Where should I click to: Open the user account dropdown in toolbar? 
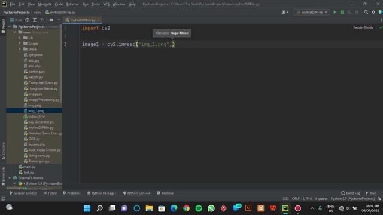coord(285,12)
